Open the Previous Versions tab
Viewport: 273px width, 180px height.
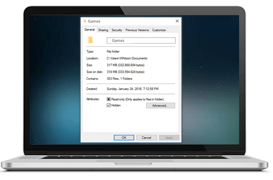pyautogui.click(x=137, y=30)
